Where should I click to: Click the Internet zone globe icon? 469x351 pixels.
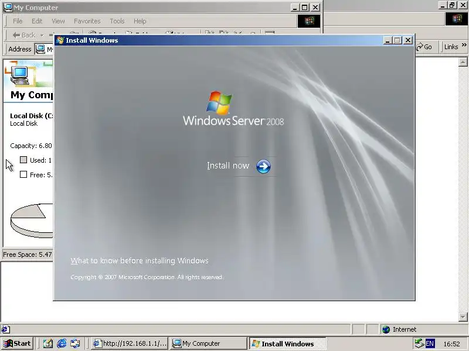coord(386,329)
